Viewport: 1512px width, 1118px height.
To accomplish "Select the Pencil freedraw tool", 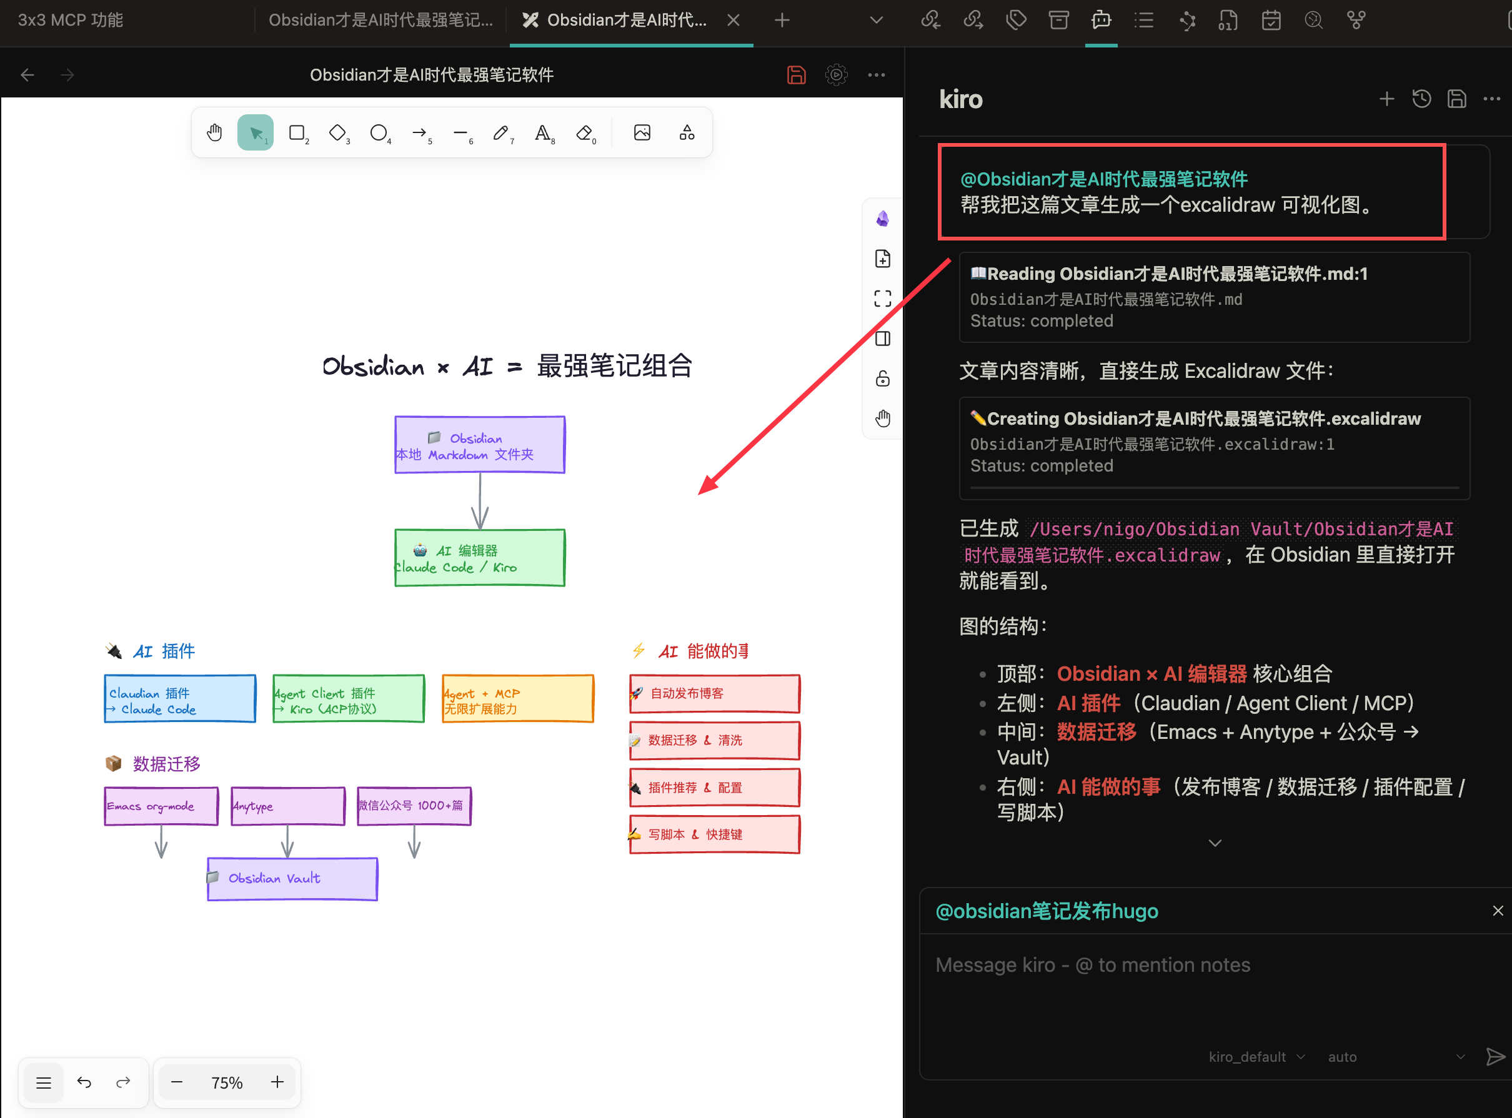I will (x=501, y=132).
